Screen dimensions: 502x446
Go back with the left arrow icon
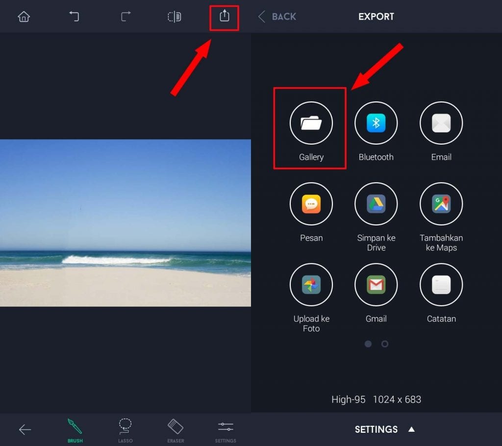(x=25, y=429)
